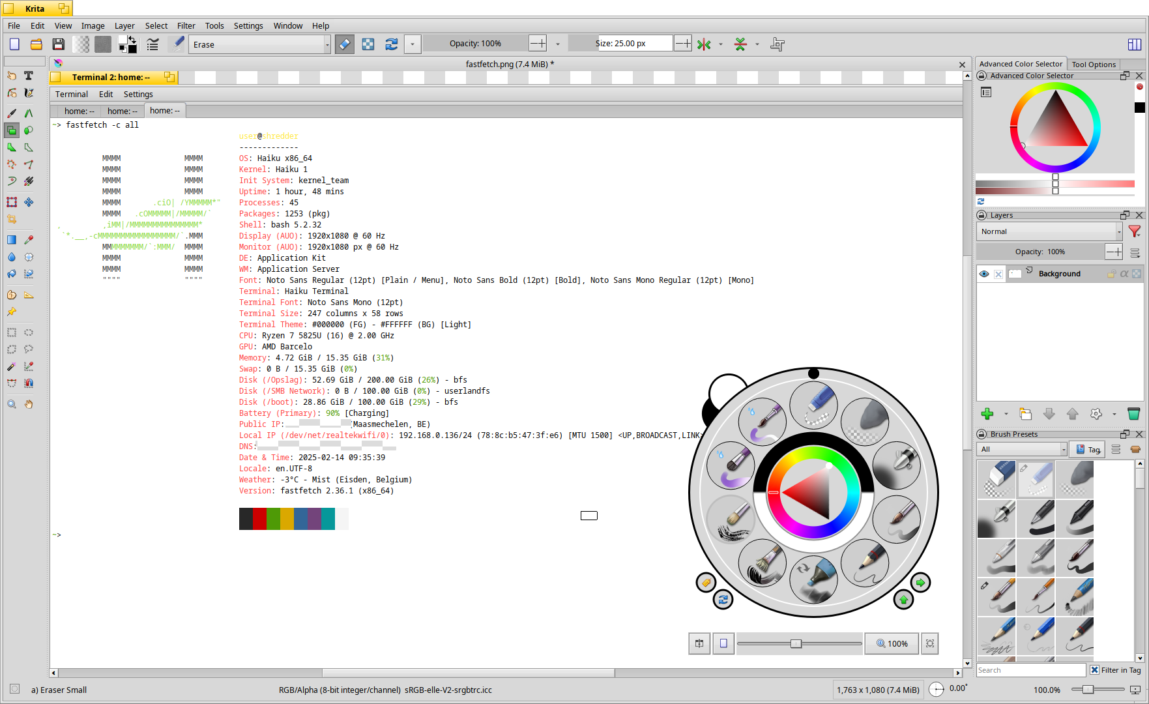Click the brush presets Search field
This screenshot has width=1149, height=704.
coord(1031,670)
